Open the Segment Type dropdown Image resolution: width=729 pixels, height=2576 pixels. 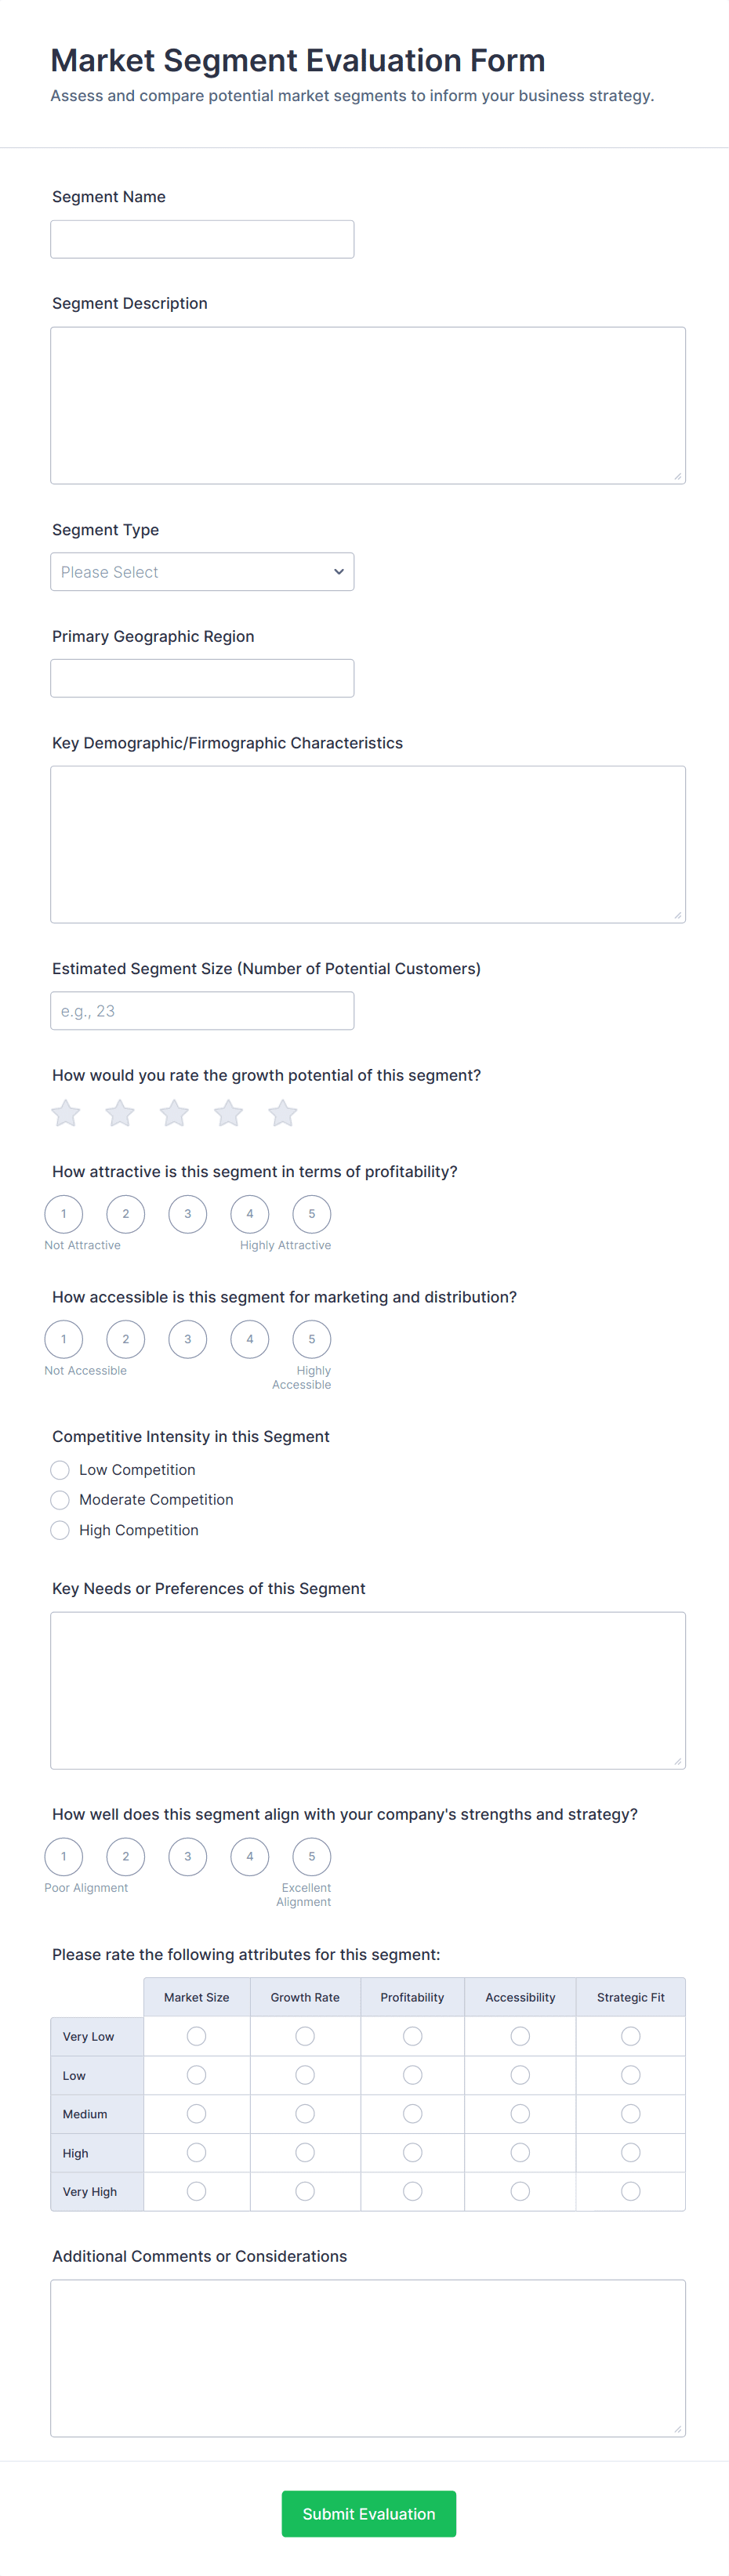[202, 572]
